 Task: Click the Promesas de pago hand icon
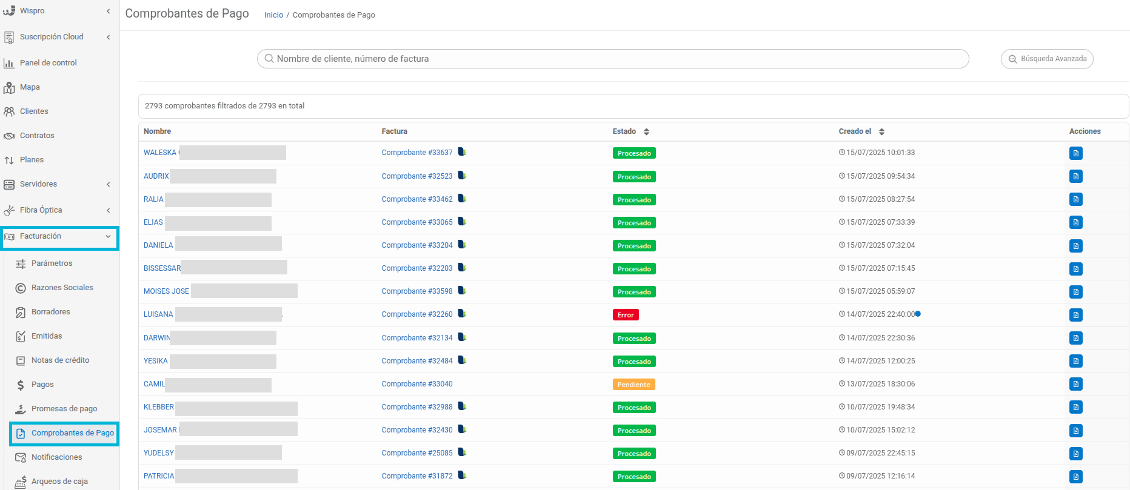(x=21, y=409)
